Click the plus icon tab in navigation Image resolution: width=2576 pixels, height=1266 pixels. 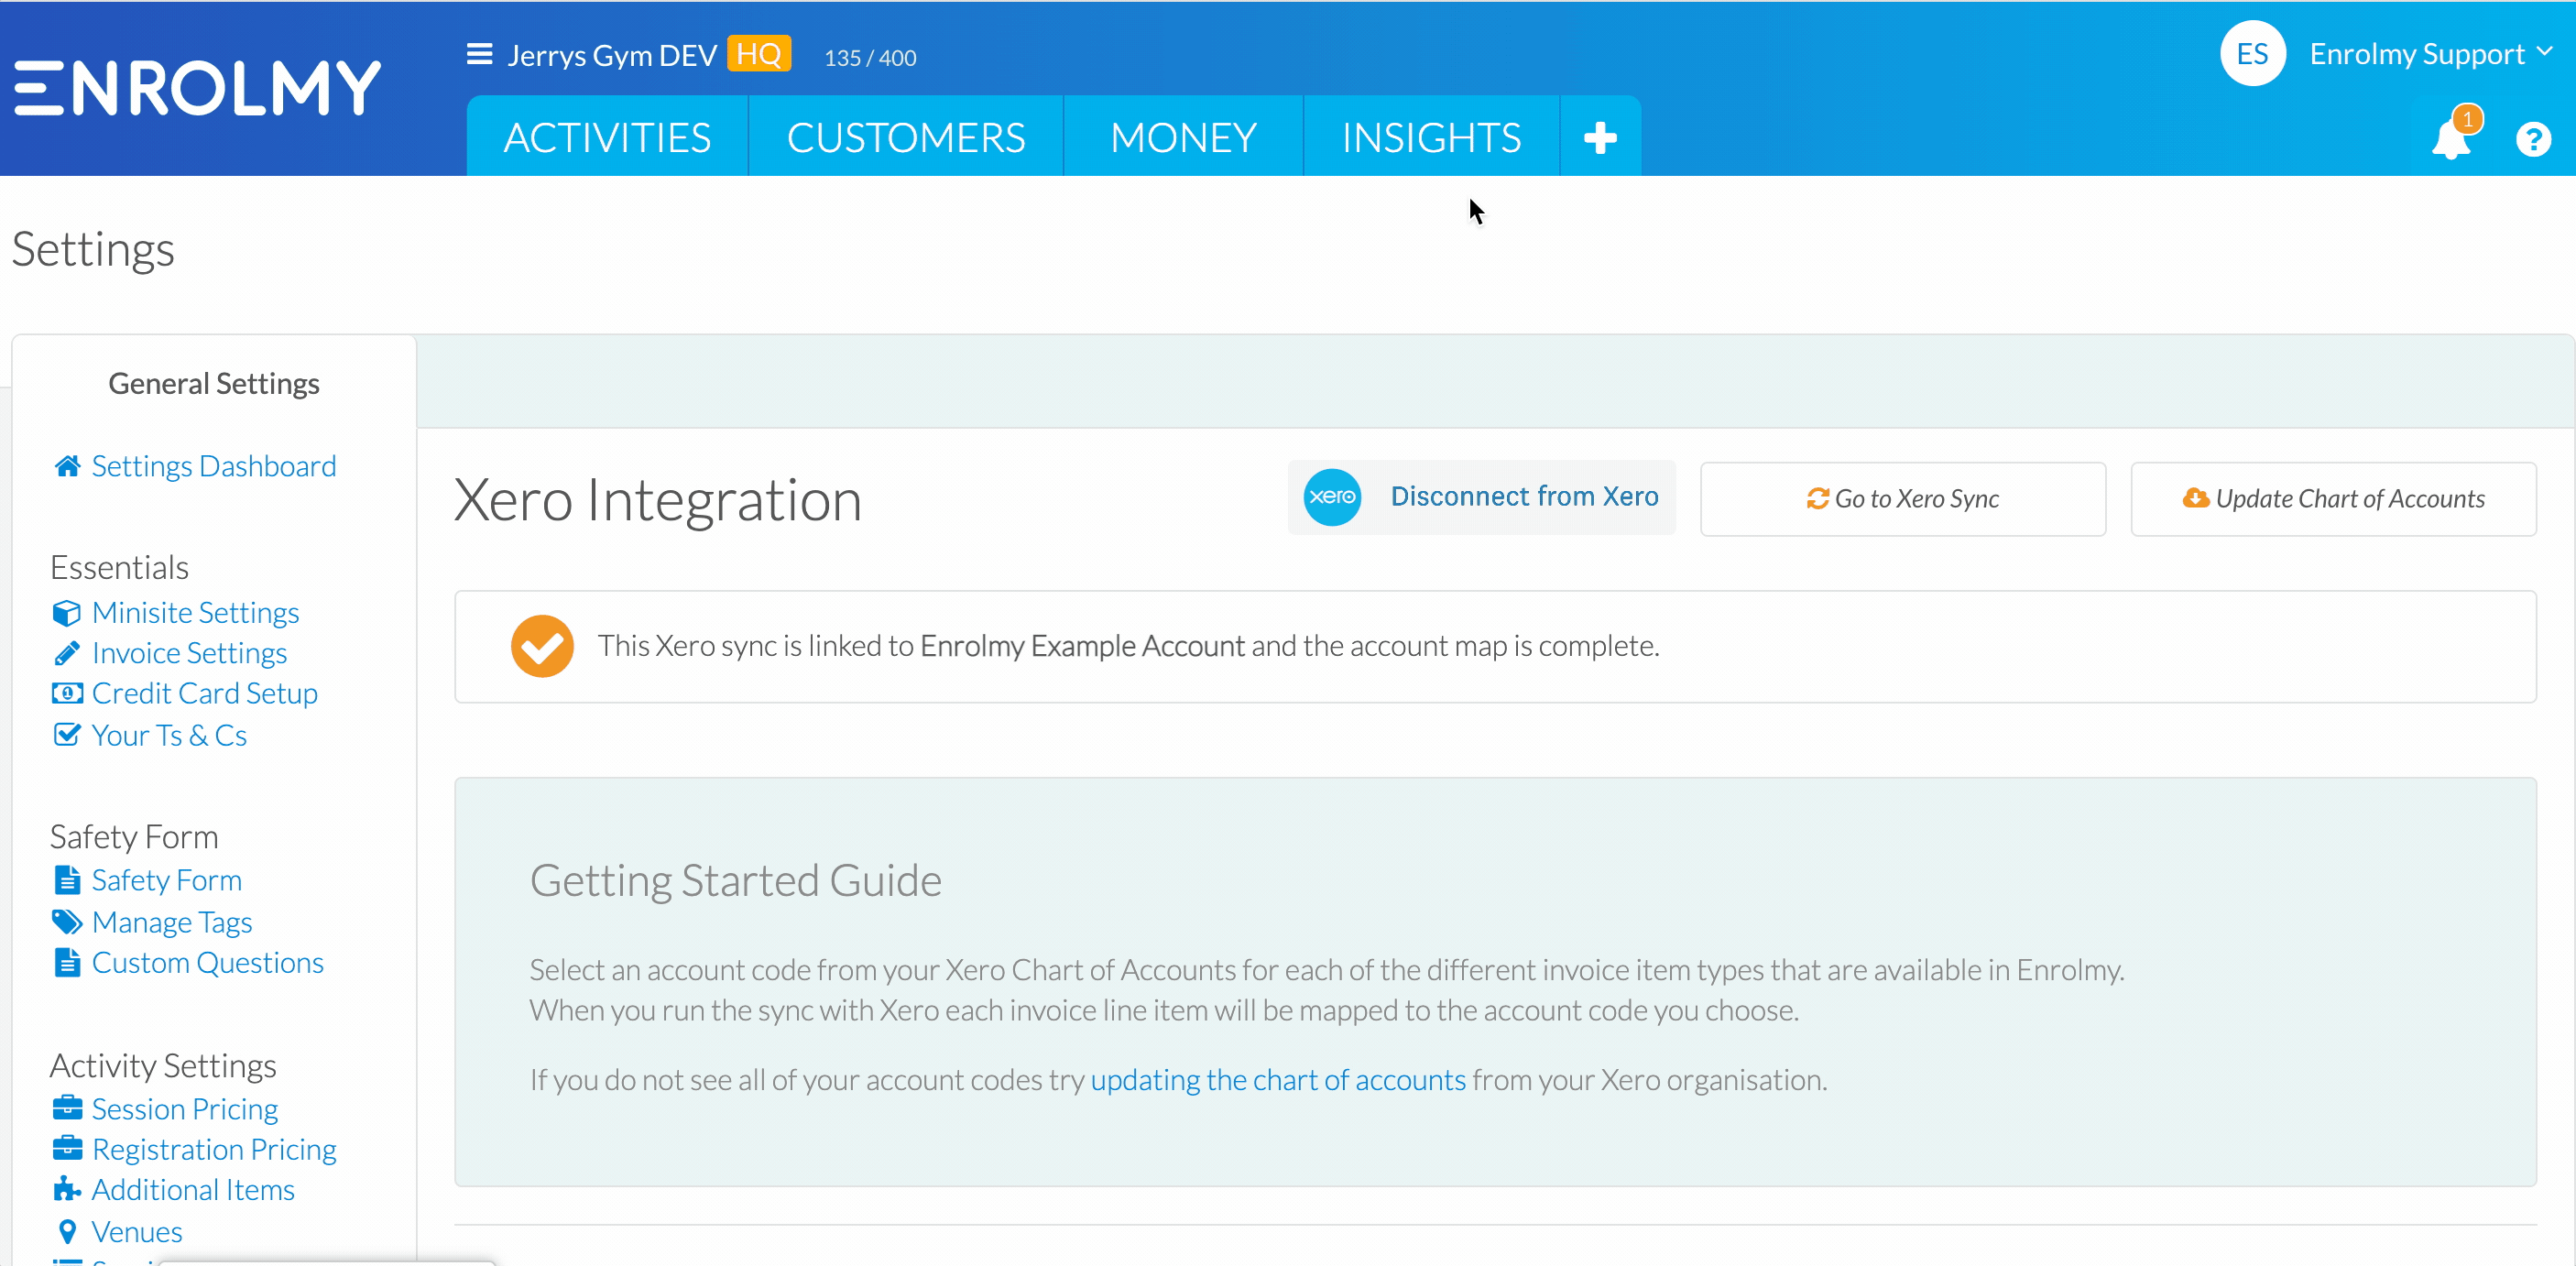[1600, 137]
